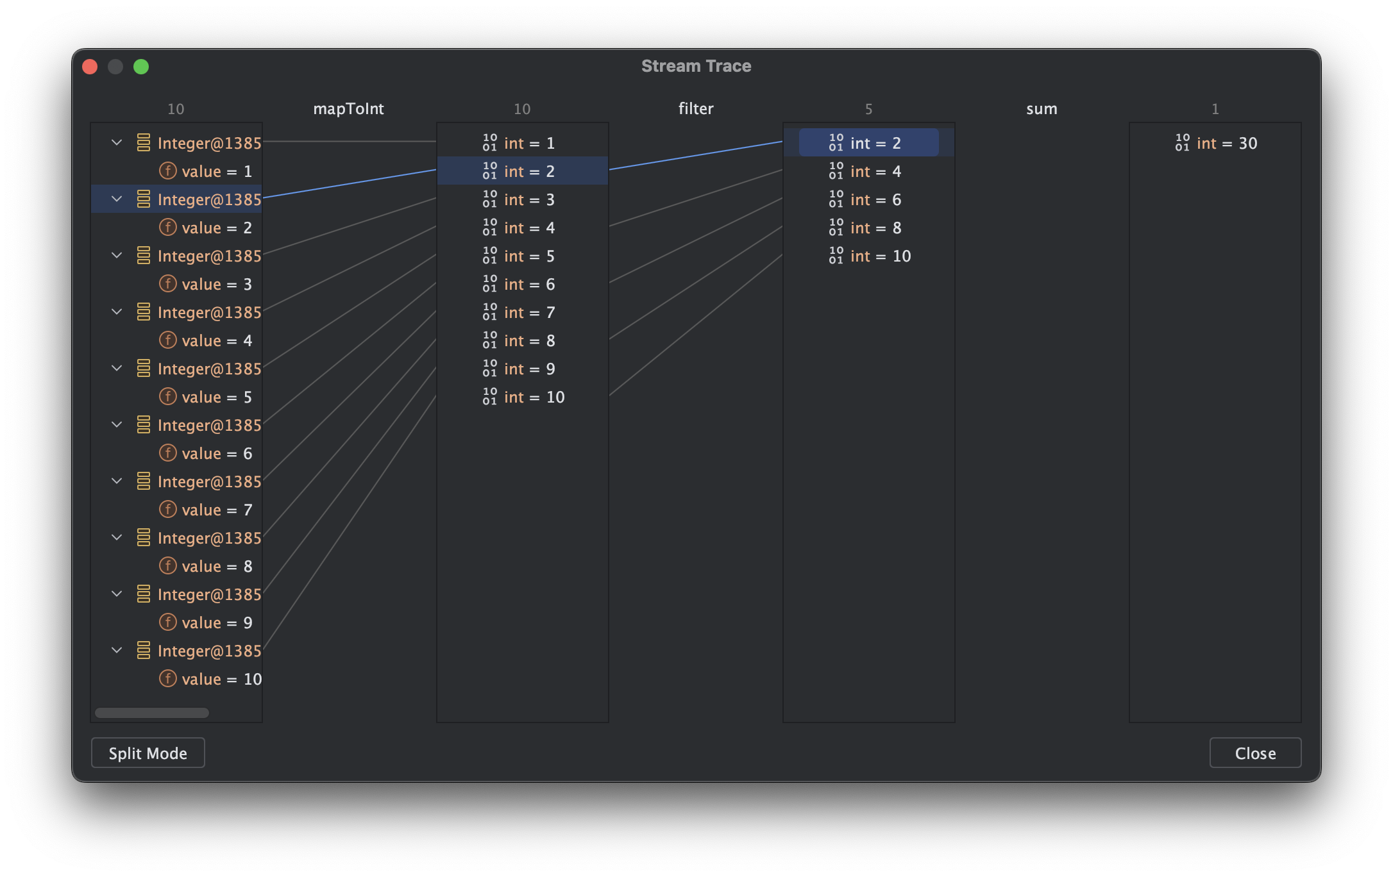Click the binary icon next to int = 30

click(1182, 143)
